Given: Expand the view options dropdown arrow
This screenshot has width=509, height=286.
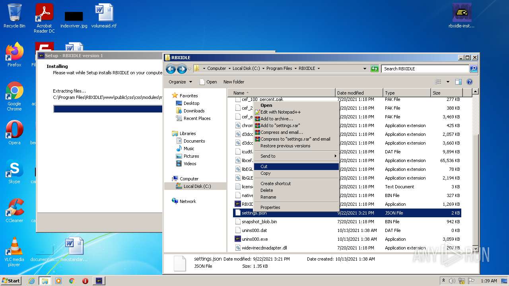Looking at the screenshot, I should (448, 82).
